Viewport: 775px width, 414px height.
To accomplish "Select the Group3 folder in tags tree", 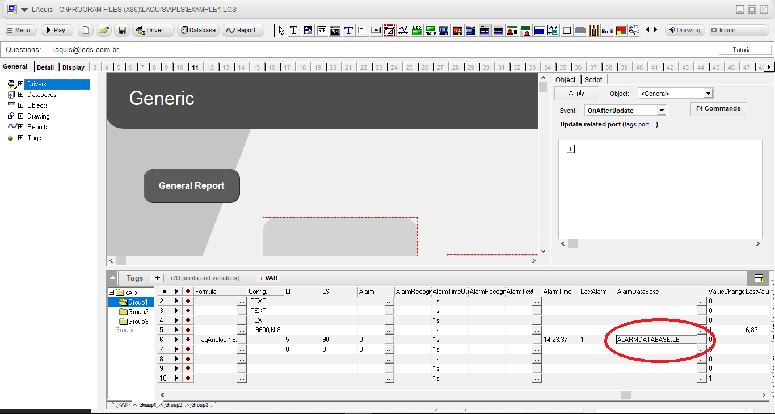I will pos(134,322).
